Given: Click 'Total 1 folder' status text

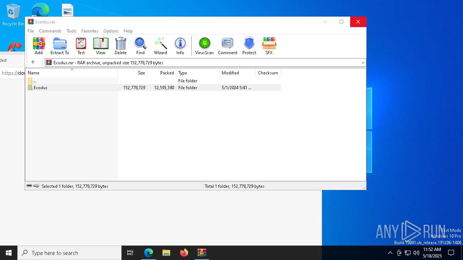Looking at the screenshot, I should click(234, 186).
